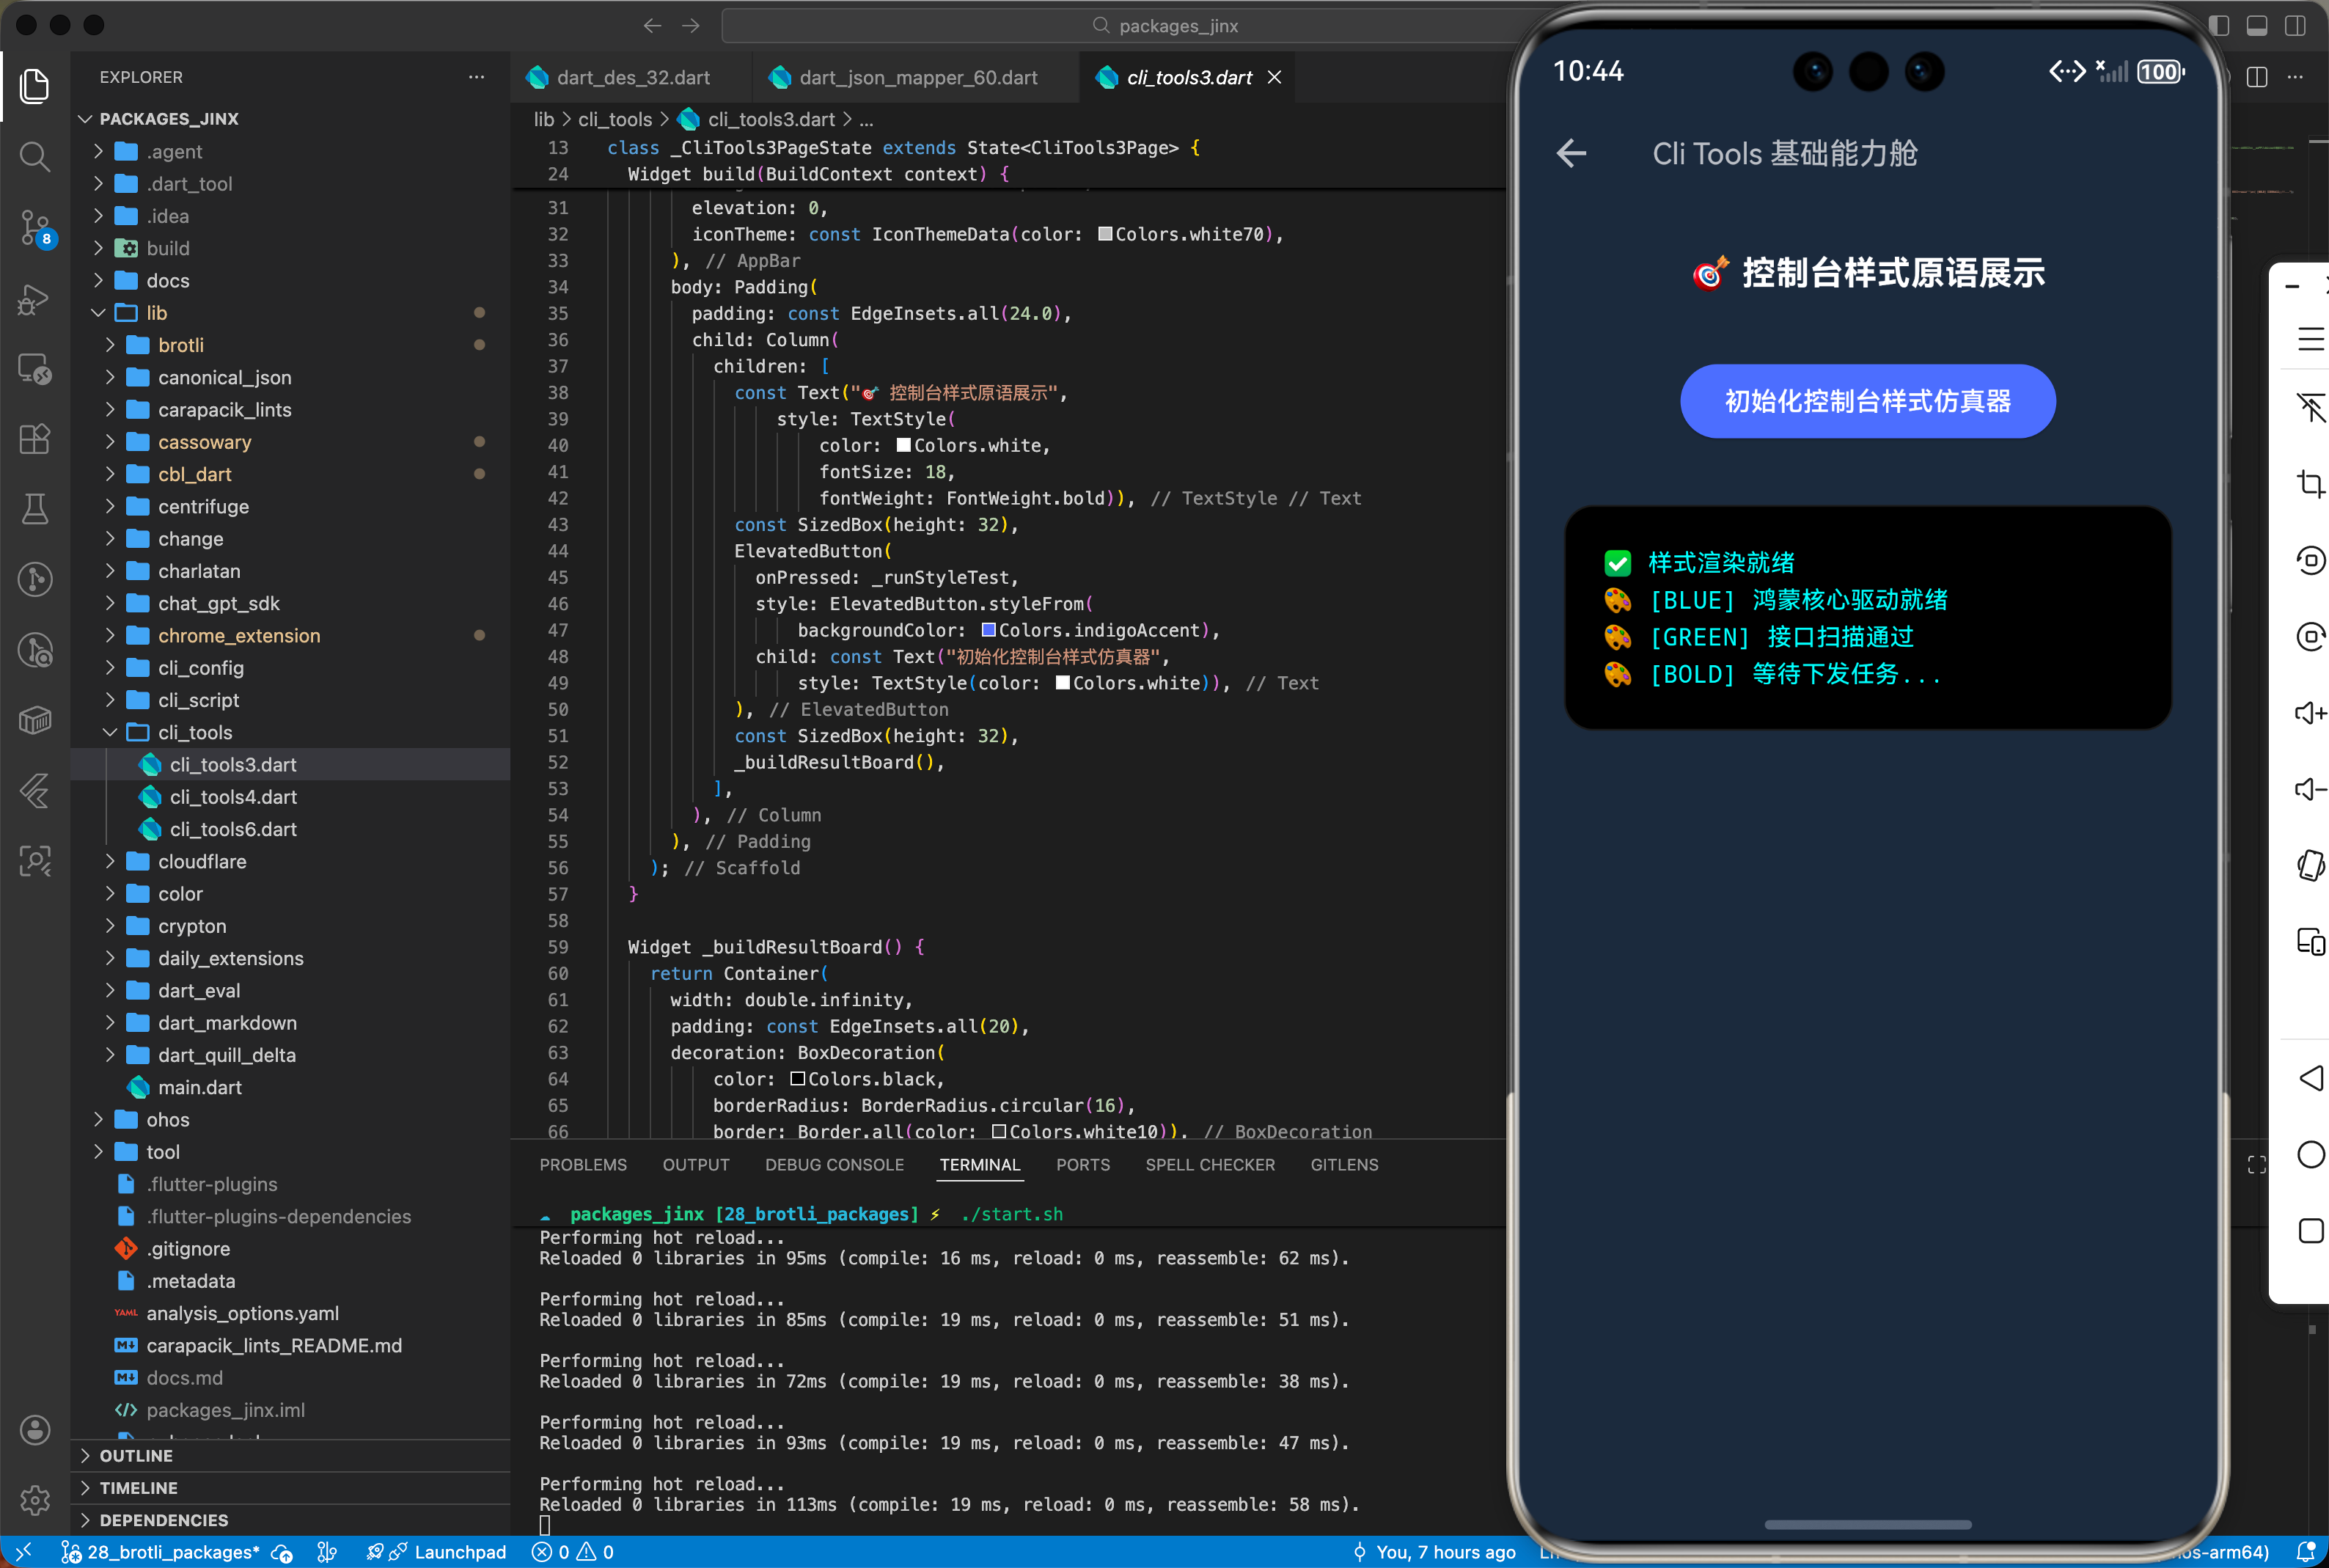Toggle bottom panel layout button
Image resolution: width=2329 pixels, height=1568 pixels.
click(x=2256, y=26)
